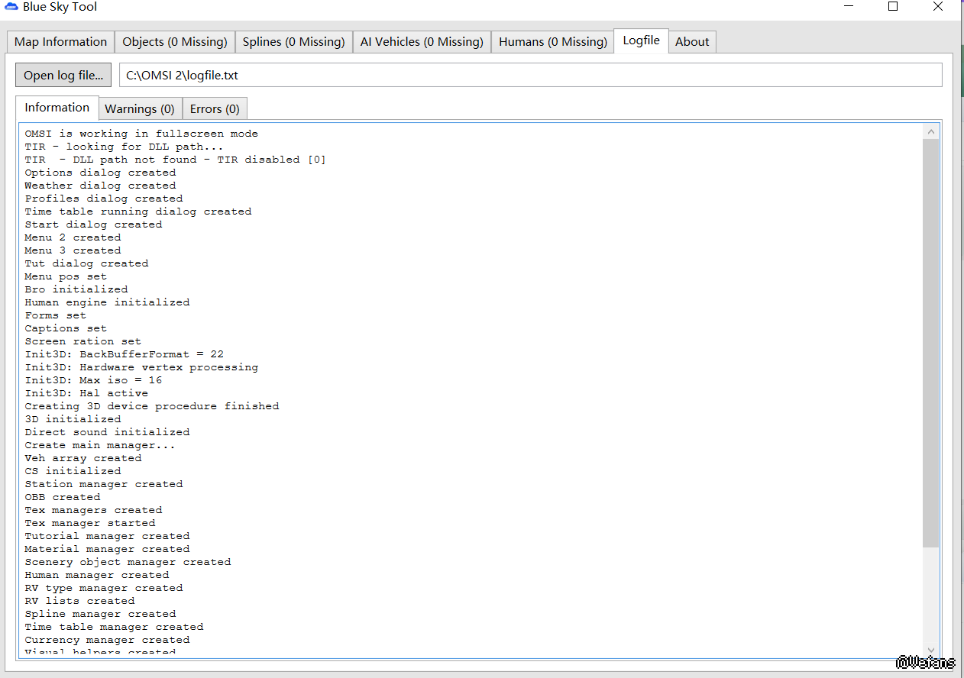Image resolution: width=964 pixels, height=678 pixels.
Task: Open the Splines (0 Missing) tab
Action: point(293,42)
